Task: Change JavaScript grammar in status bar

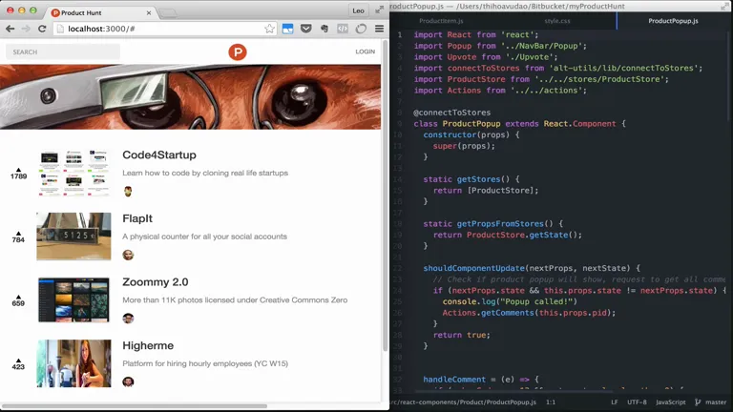Action: tap(670, 402)
